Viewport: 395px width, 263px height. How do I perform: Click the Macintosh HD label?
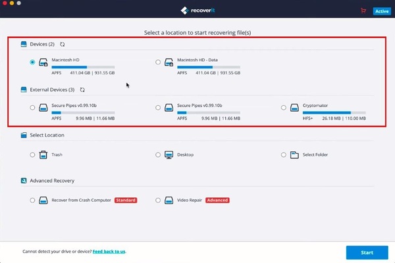point(65,60)
